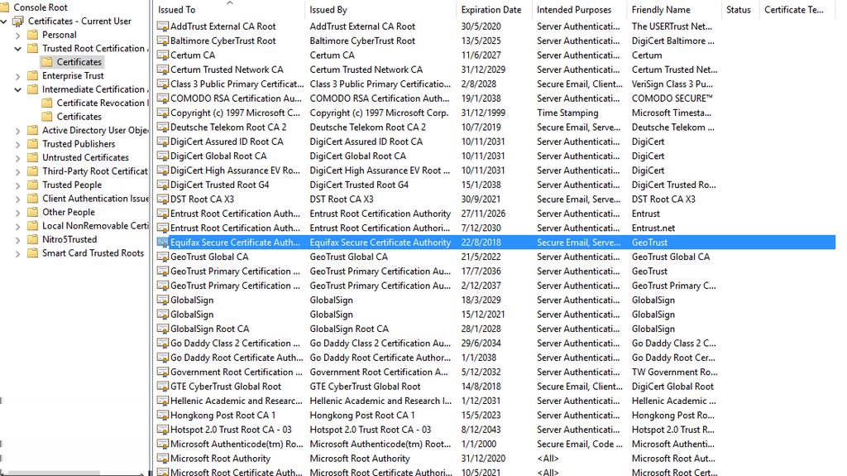Click the GlobalSign Root CA certificate icon
This screenshot has width=847, height=476.
(163, 329)
